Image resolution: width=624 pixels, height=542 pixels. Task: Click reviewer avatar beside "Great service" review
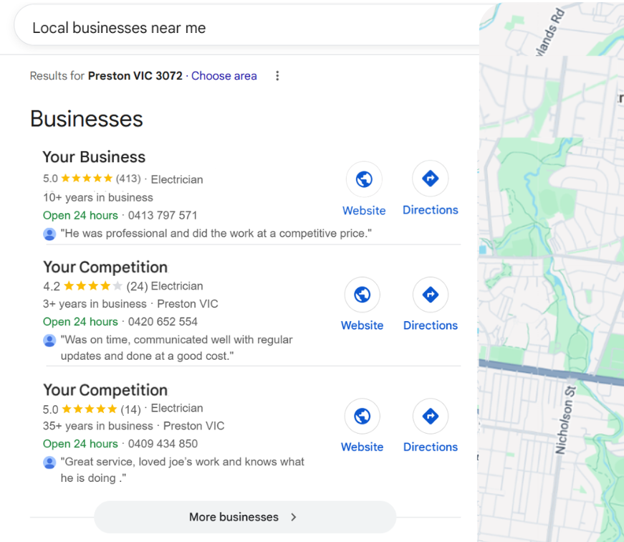tap(49, 462)
